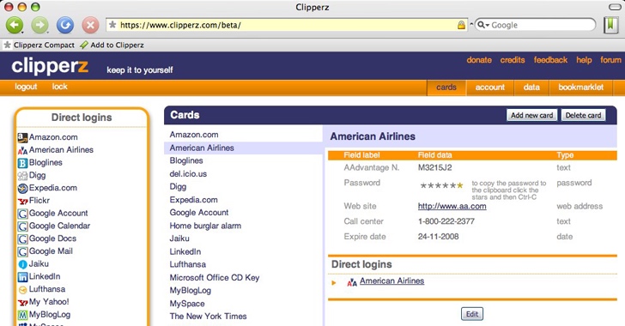Click the URL address field
This screenshot has height=326, width=625.
287,25
